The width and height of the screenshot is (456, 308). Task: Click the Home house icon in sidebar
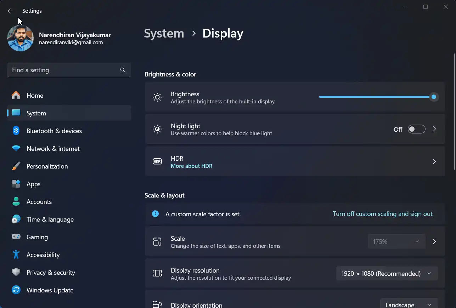16,95
